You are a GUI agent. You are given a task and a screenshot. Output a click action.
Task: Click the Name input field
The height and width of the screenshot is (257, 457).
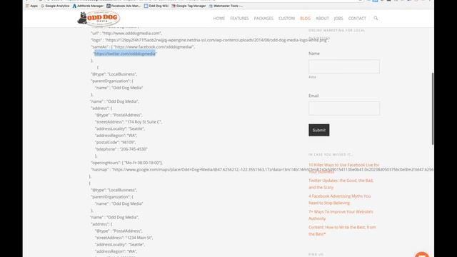pos(344,66)
